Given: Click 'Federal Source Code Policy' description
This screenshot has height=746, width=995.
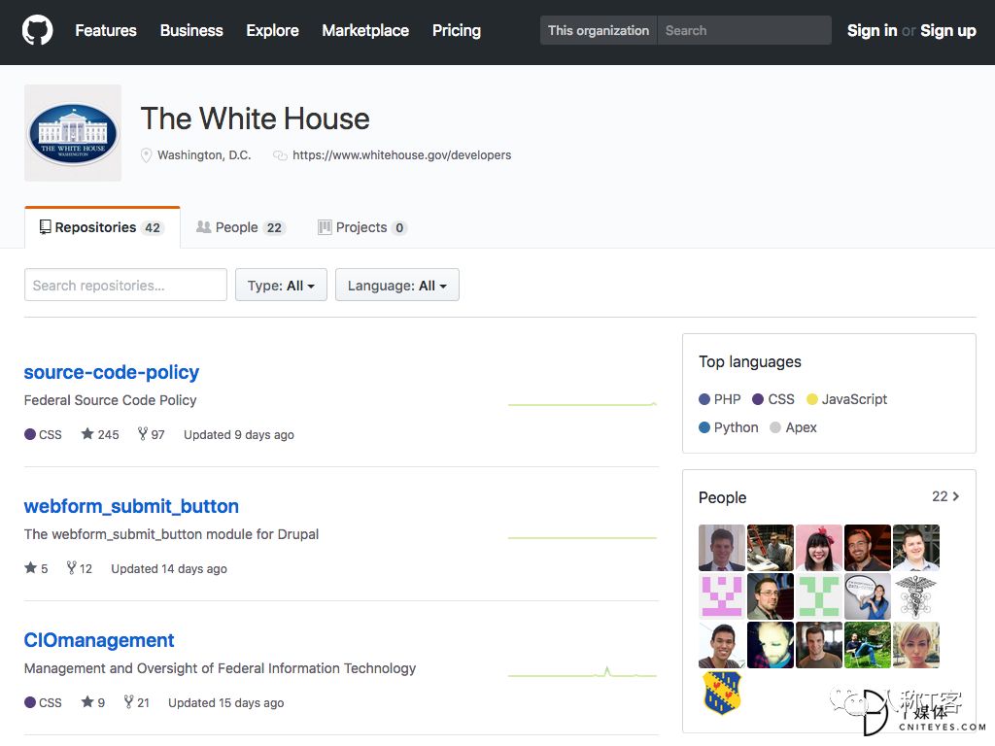Looking at the screenshot, I should 111,400.
